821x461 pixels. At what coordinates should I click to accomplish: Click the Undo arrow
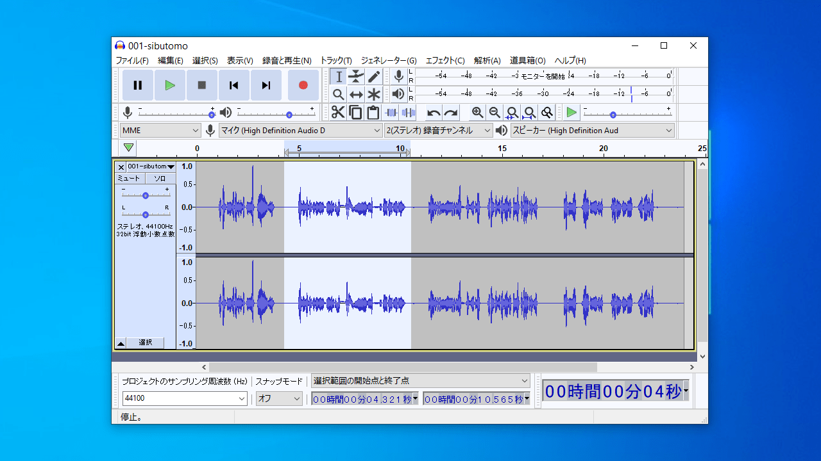click(434, 113)
